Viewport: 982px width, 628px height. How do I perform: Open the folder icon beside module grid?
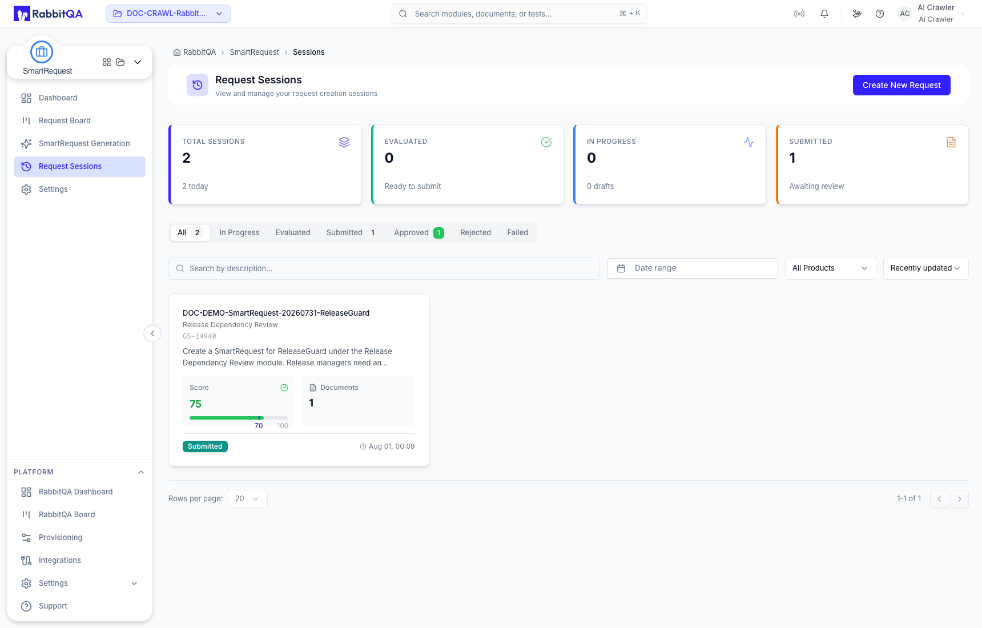(120, 62)
